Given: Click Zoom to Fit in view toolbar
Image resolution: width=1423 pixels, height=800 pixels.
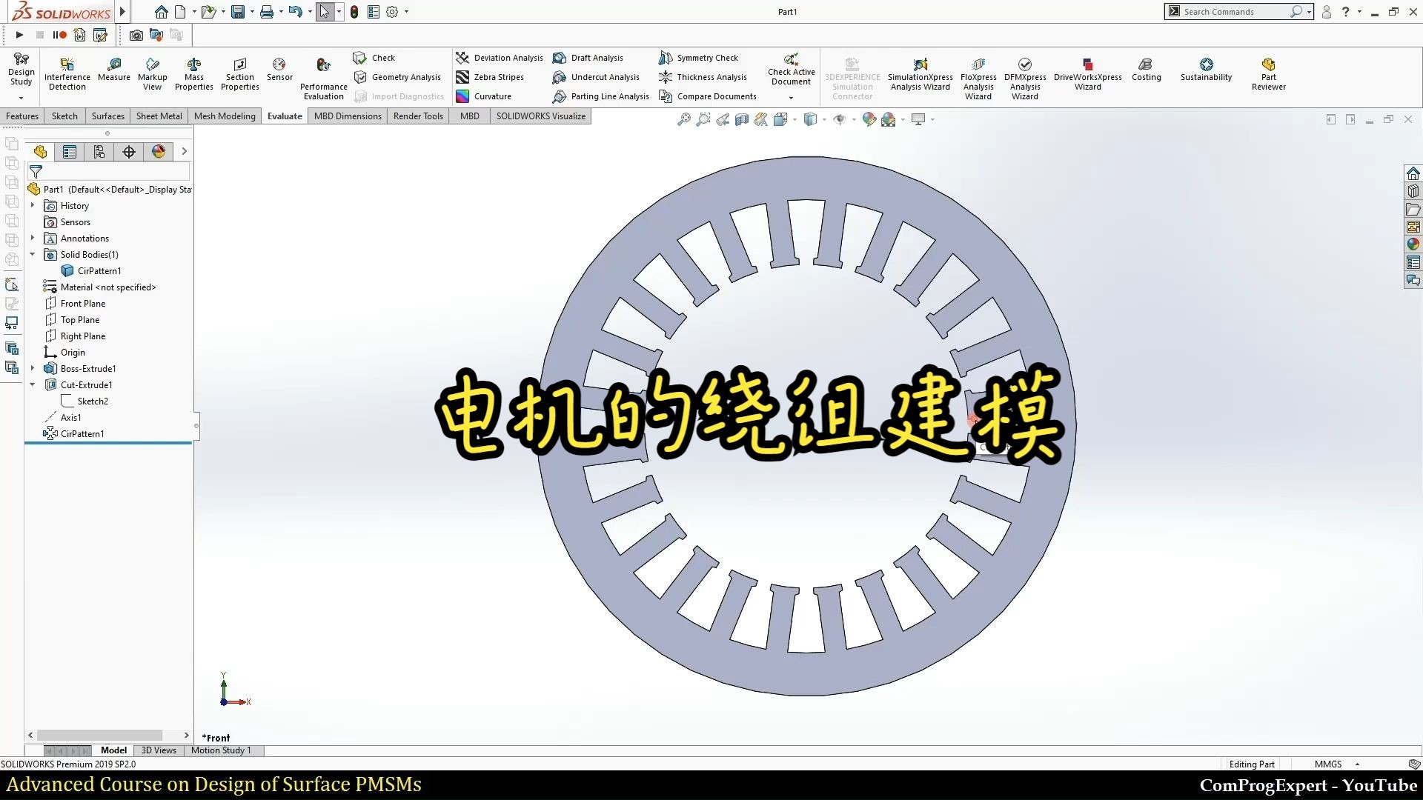Looking at the screenshot, I should pos(683,119).
